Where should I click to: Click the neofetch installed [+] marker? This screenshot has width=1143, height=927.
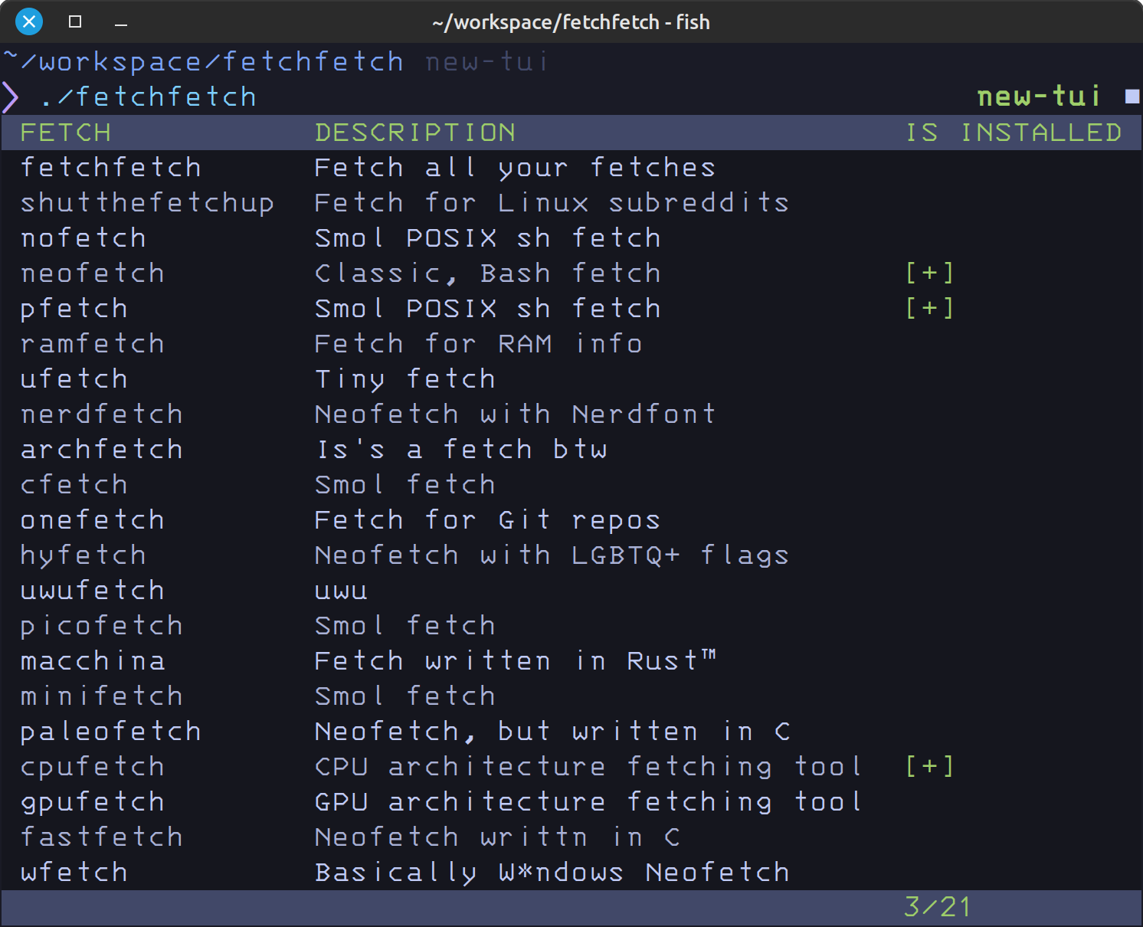930,273
